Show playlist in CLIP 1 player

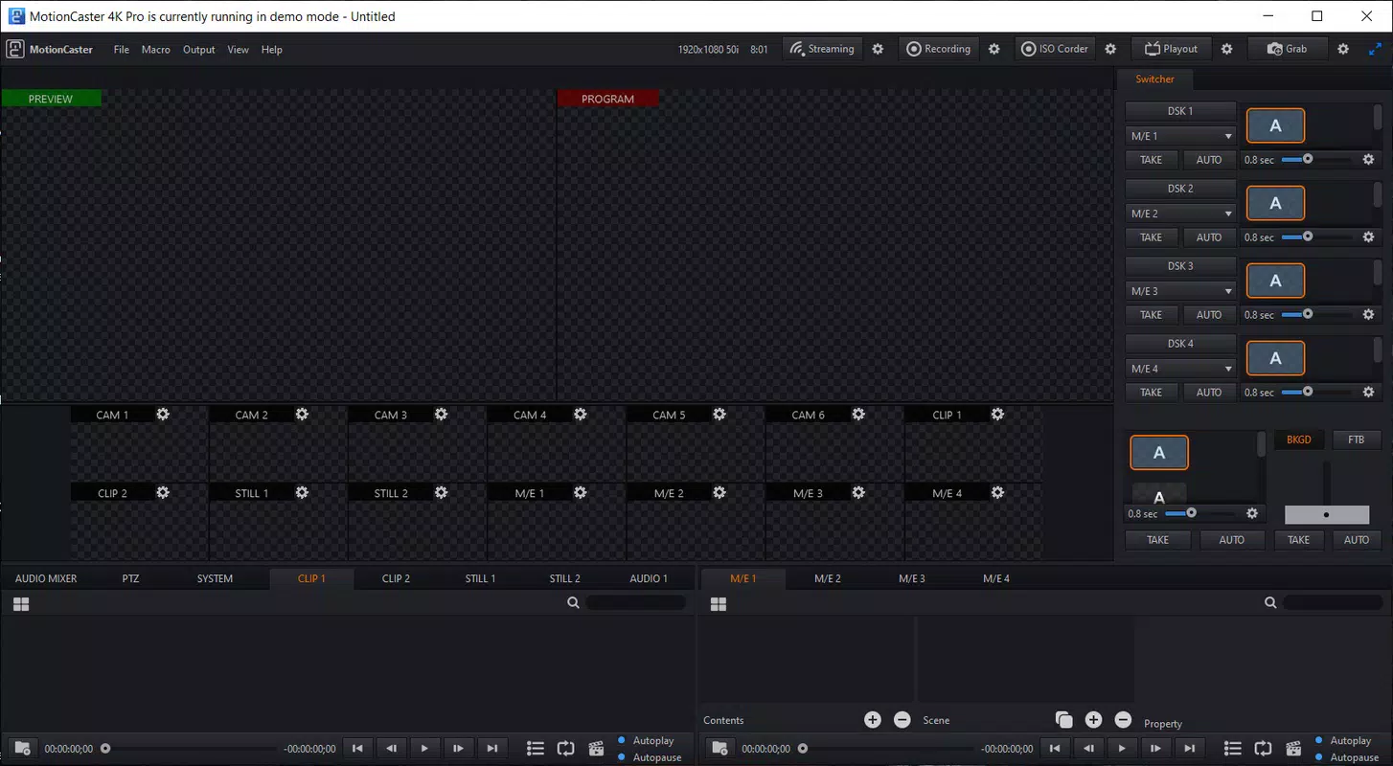coord(536,749)
